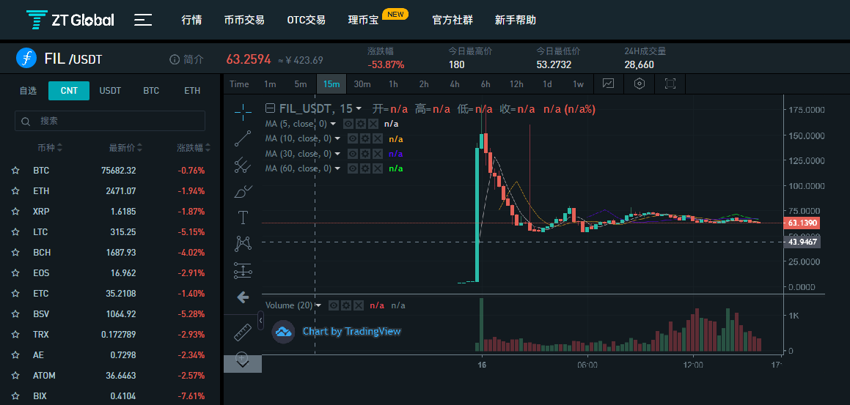Open 行情 in top navigation

click(x=191, y=21)
